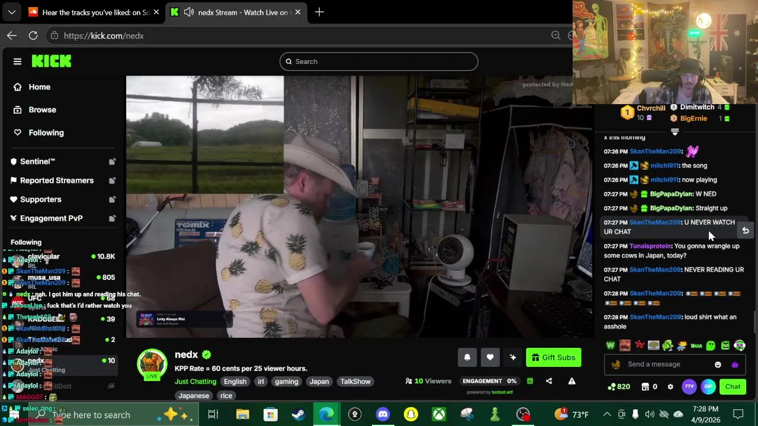758x426 pixels.
Task: Open the Just Chatting category link
Action: (x=195, y=382)
